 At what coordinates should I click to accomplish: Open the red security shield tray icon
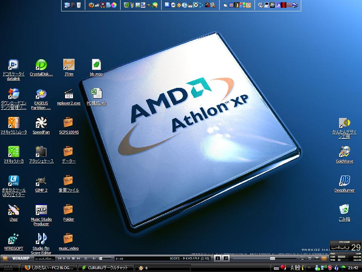[x=330, y=268]
